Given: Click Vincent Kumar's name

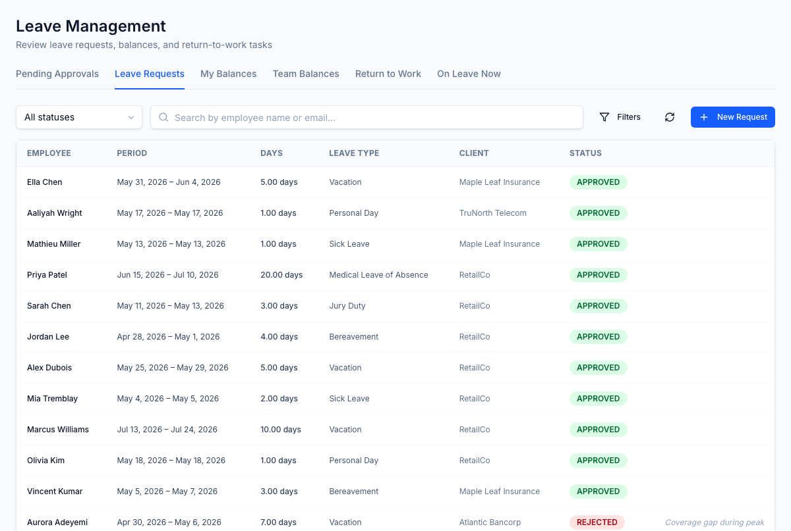Looking at the screenshot, I should pyautogui.click(x=55, y=492).
